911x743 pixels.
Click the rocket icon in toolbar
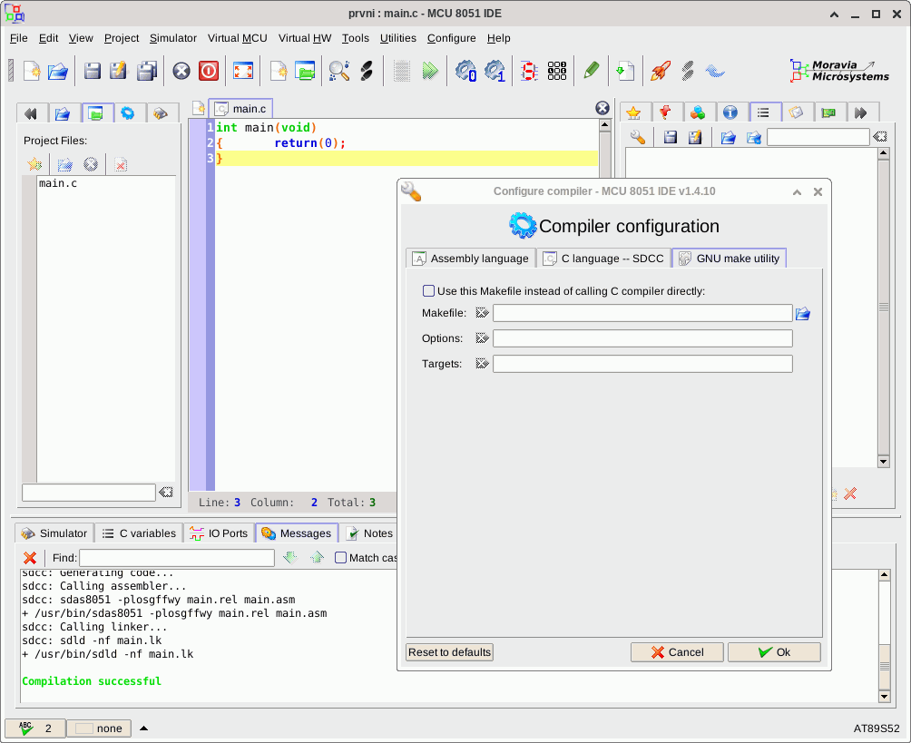point(661,71)
